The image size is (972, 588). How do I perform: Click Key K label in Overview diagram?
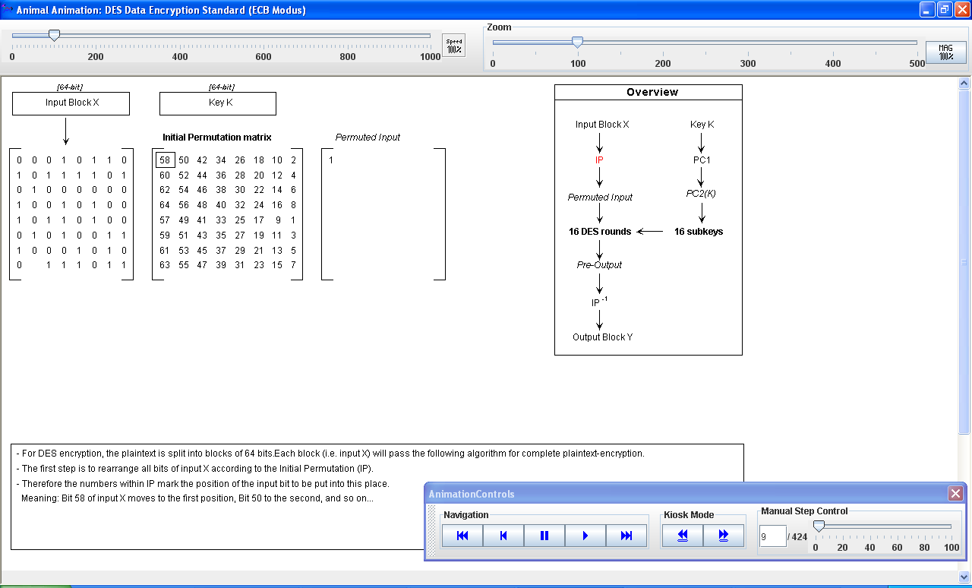coord(702,125)
